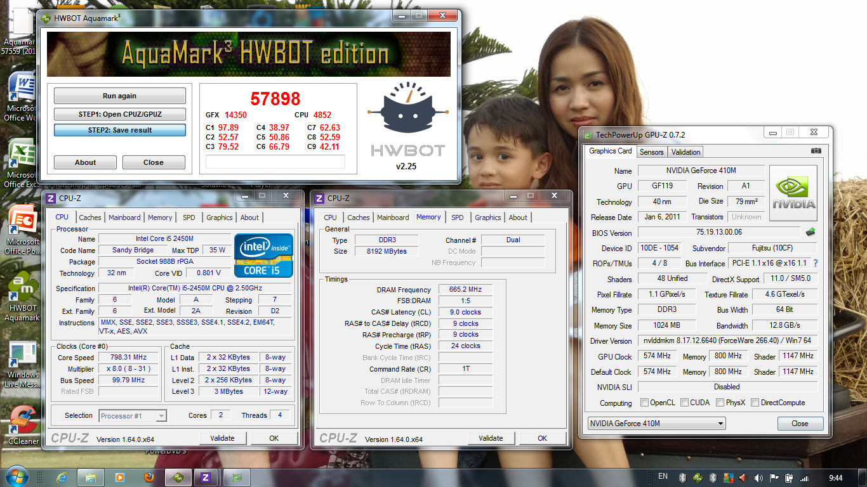Click the taskbar clock showing 9:44

[836, 477]
